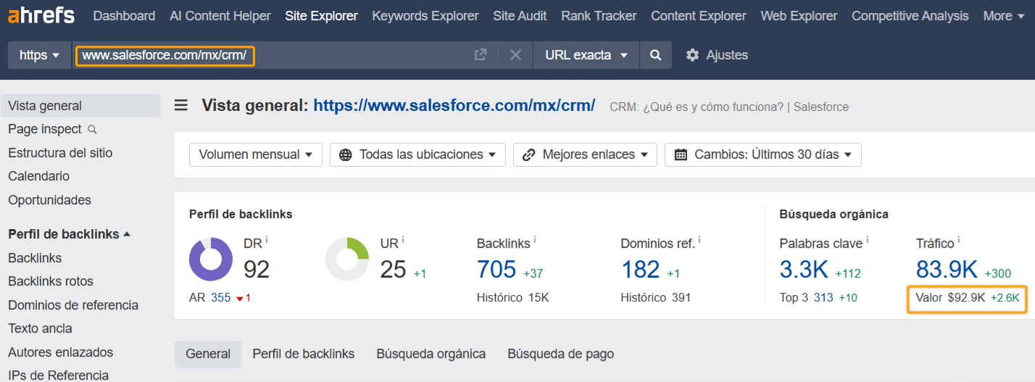The image size is (1035, 382).
Task: Open Texto ancla in the sidebar
Action: [40, 328]
